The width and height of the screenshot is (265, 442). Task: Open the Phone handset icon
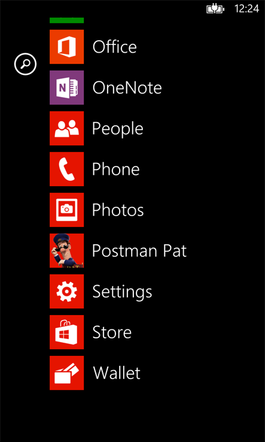coord(67,169)
